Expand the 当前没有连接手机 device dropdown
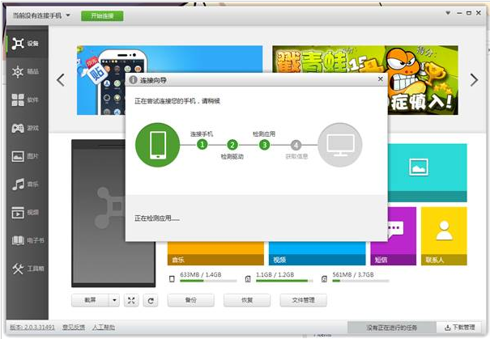The image size is (490, 339). [x=68, y=15]
